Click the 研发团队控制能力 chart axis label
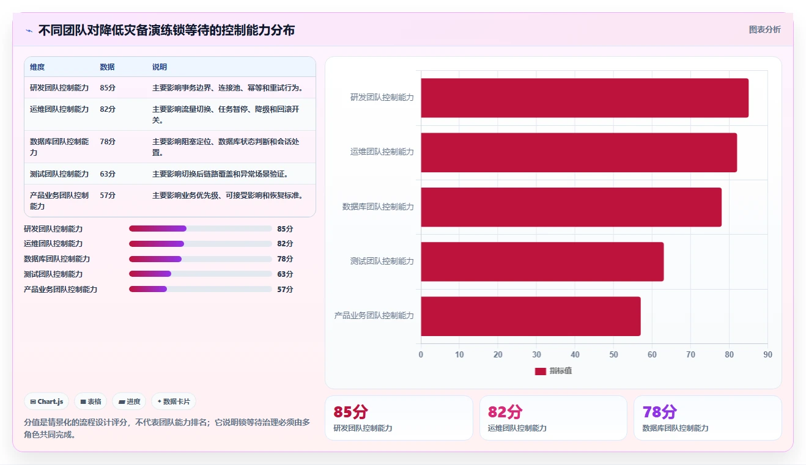The width and height of the screenshot is (806, 465). [x=382, y=97]
